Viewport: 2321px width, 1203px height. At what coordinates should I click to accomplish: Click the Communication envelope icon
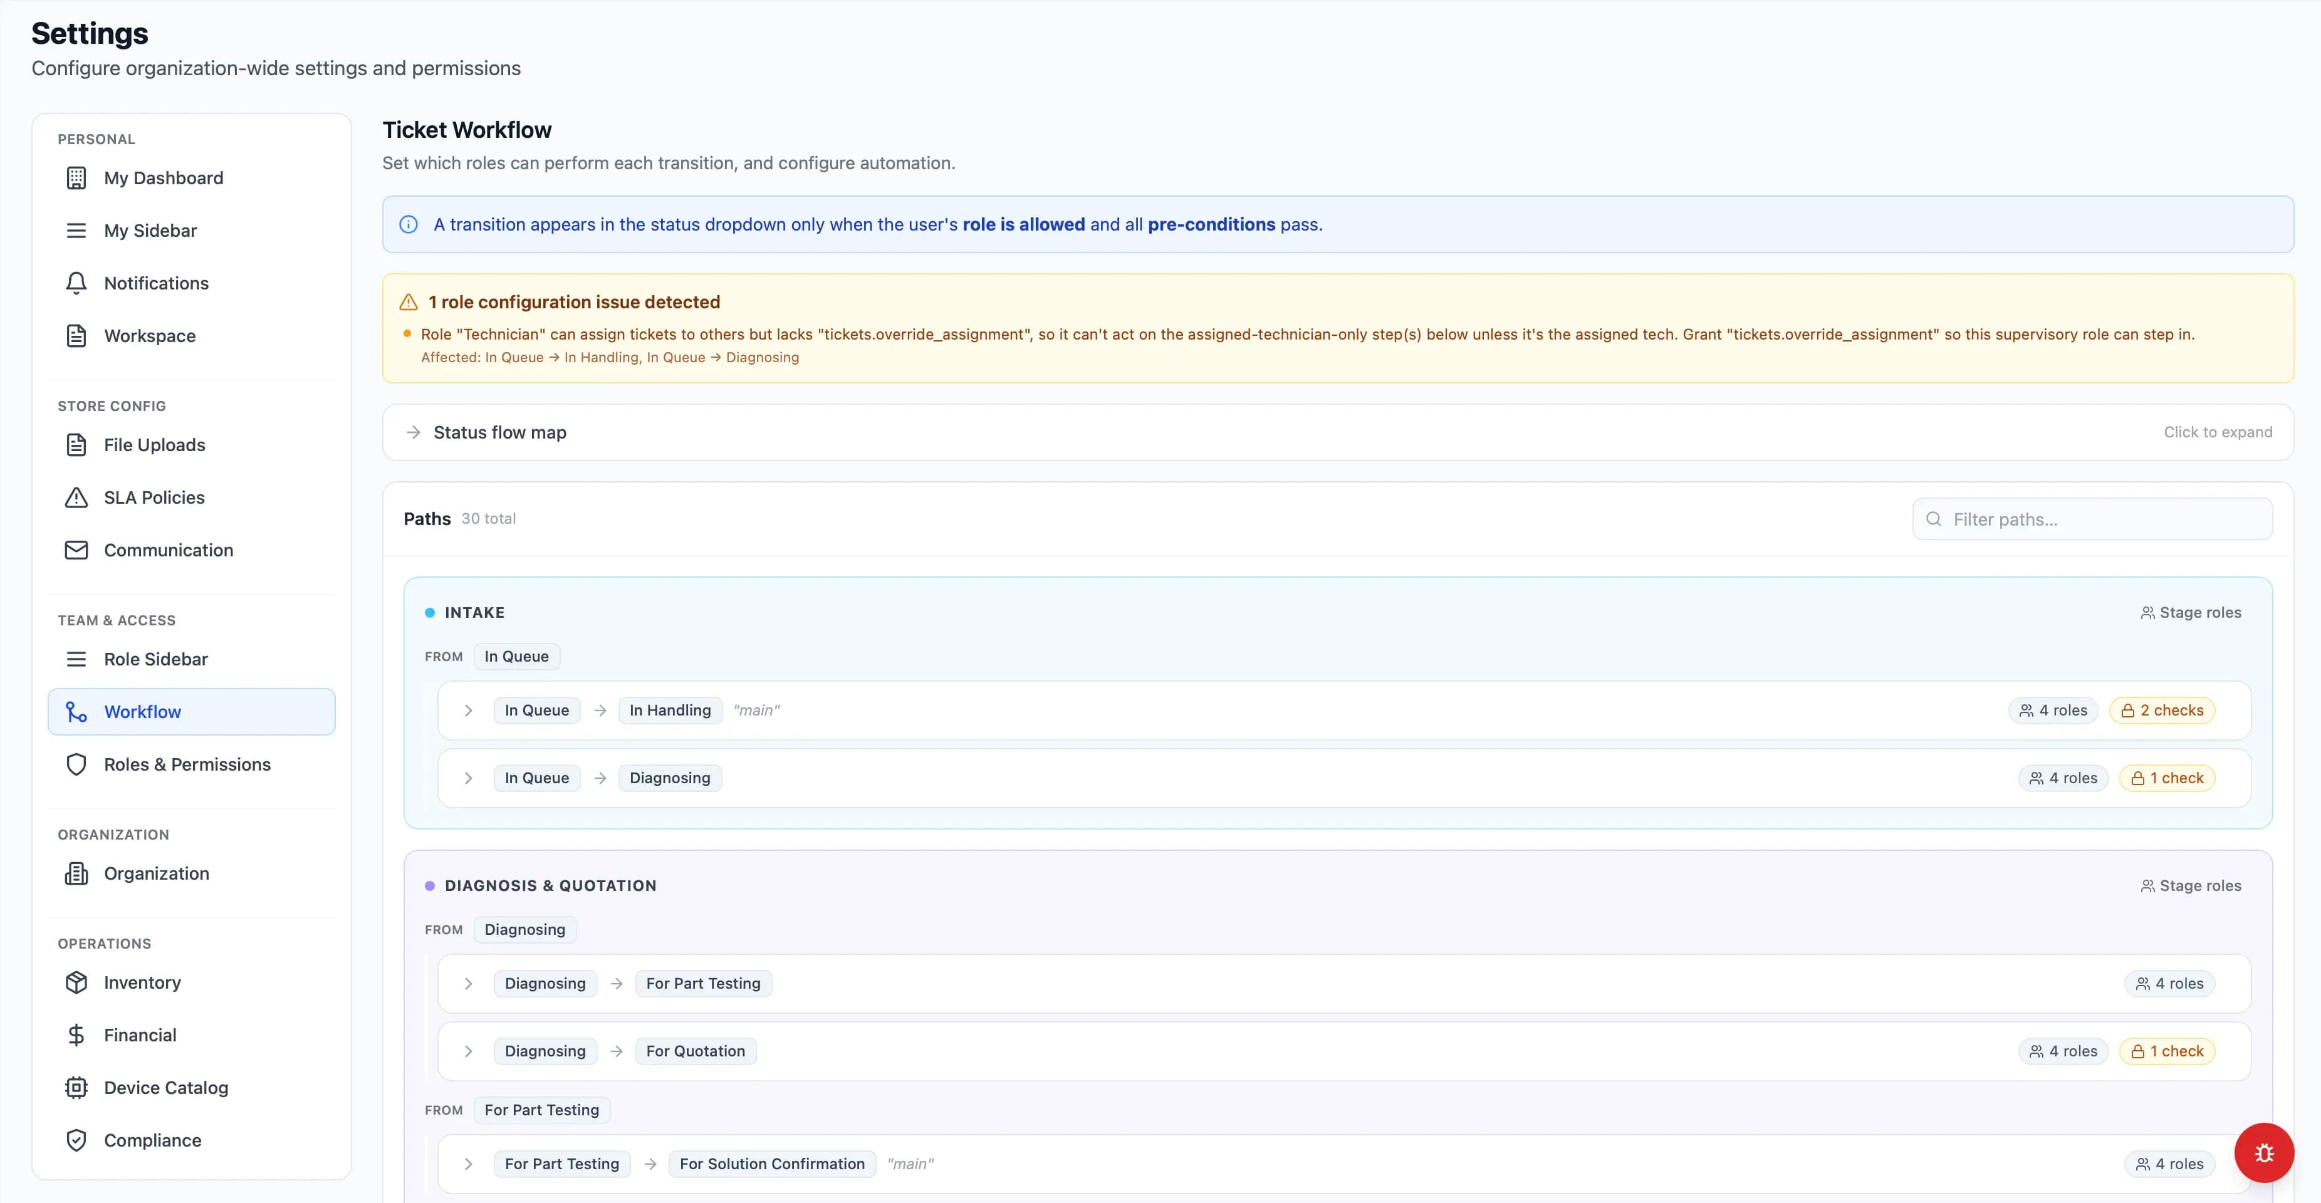click(76, 549)
